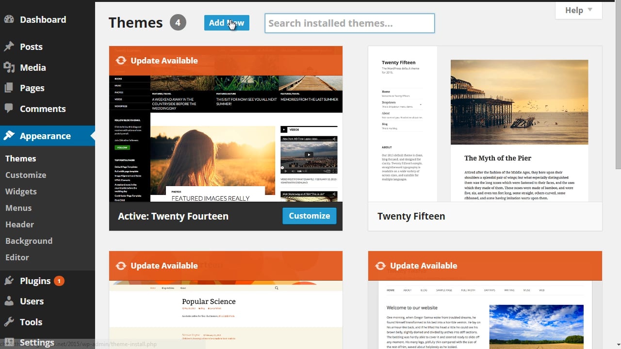Open the Help dropdown
The height and width of the screenshot is (349, 621).
click(x=578, y=10)
